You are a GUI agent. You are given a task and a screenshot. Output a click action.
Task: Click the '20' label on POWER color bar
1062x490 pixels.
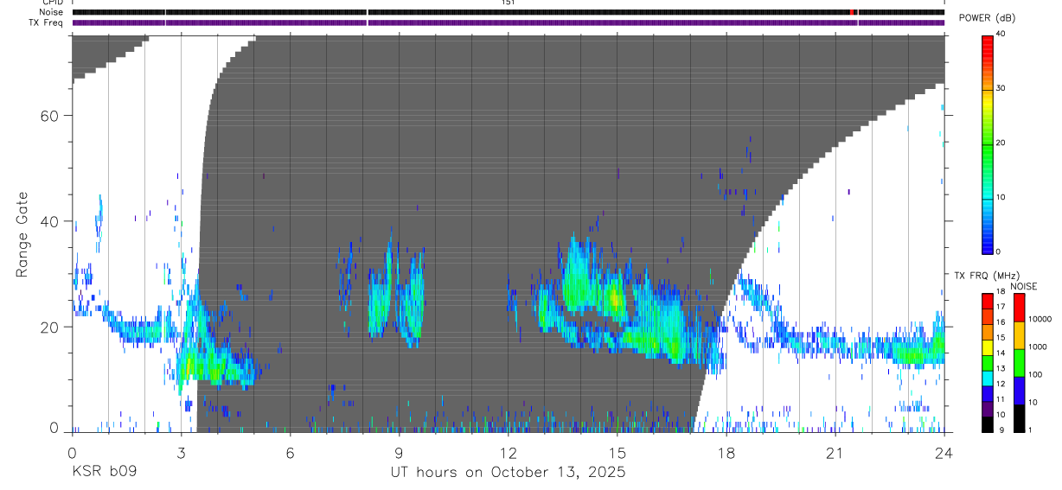1002,143
